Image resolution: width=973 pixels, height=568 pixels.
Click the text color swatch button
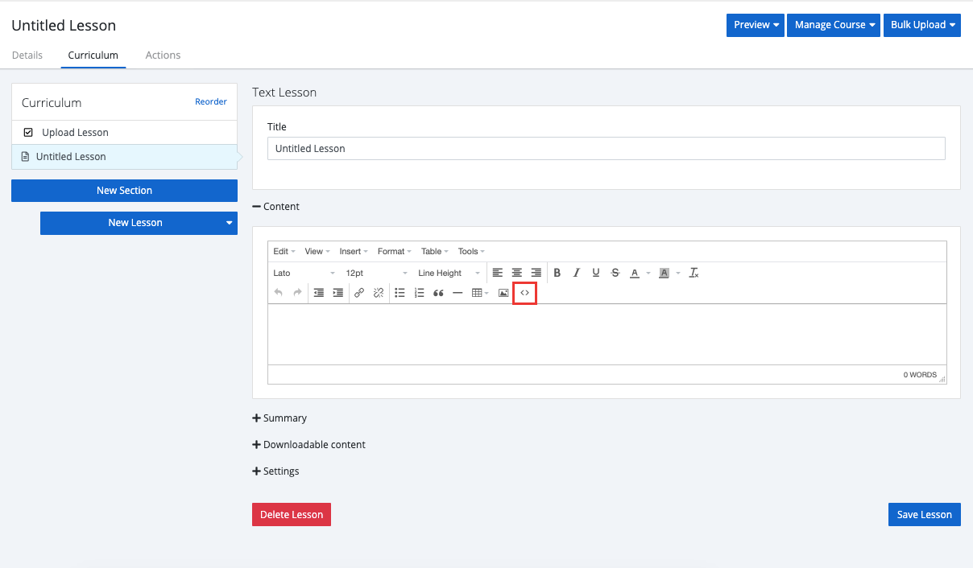[635, 273]
